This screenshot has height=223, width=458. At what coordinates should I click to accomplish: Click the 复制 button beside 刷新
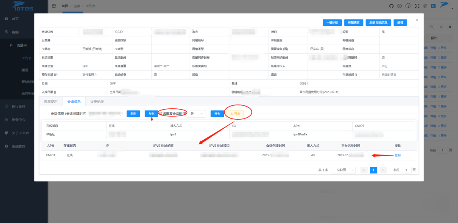point(151,114)
